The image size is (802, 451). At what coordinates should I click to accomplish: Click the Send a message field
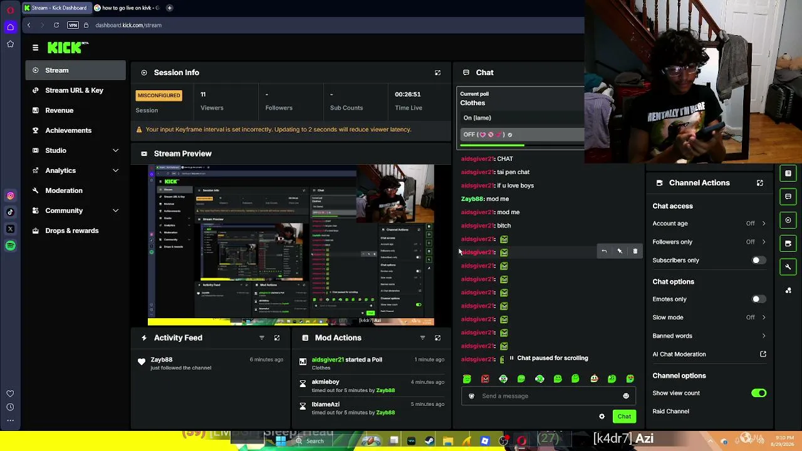pos(549,396)
